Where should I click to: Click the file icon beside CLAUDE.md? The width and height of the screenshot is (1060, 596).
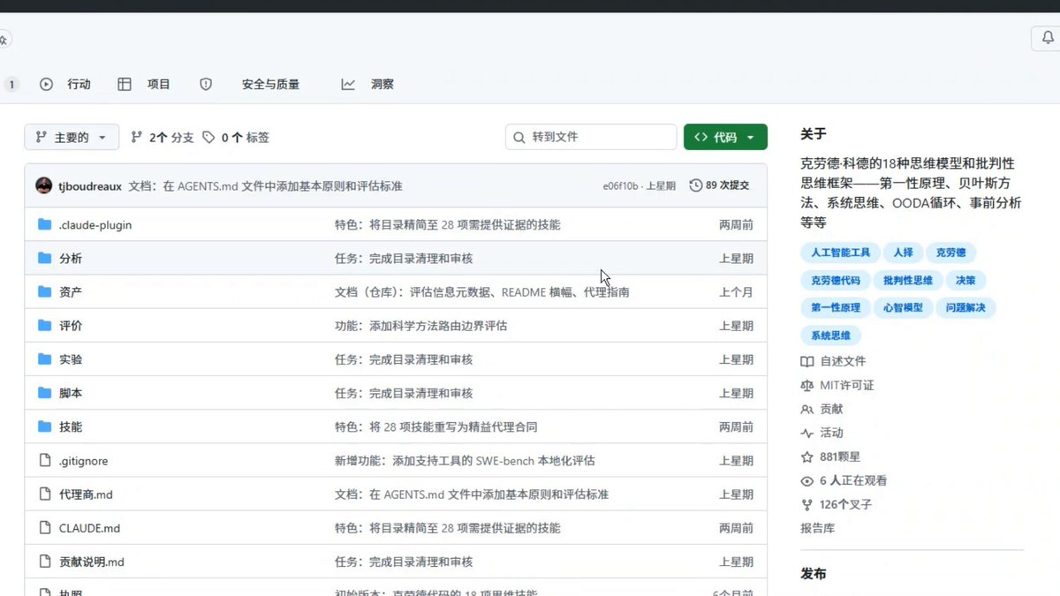45,528
